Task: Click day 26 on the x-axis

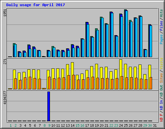Action: pyautogui.click(x=131, y=125)
